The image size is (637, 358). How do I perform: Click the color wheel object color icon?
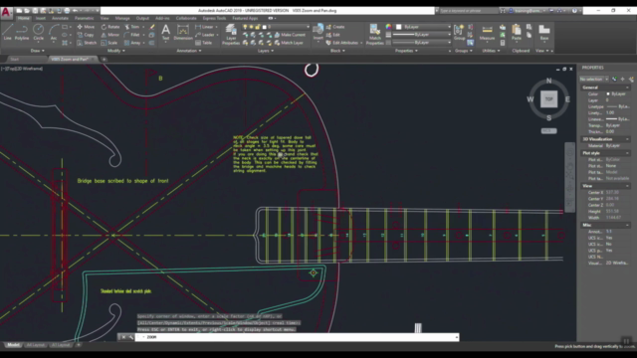[x=388, y=27]
